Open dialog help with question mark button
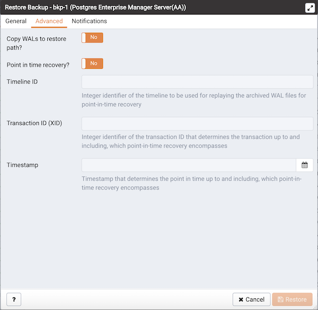 [x=14, y=299]
